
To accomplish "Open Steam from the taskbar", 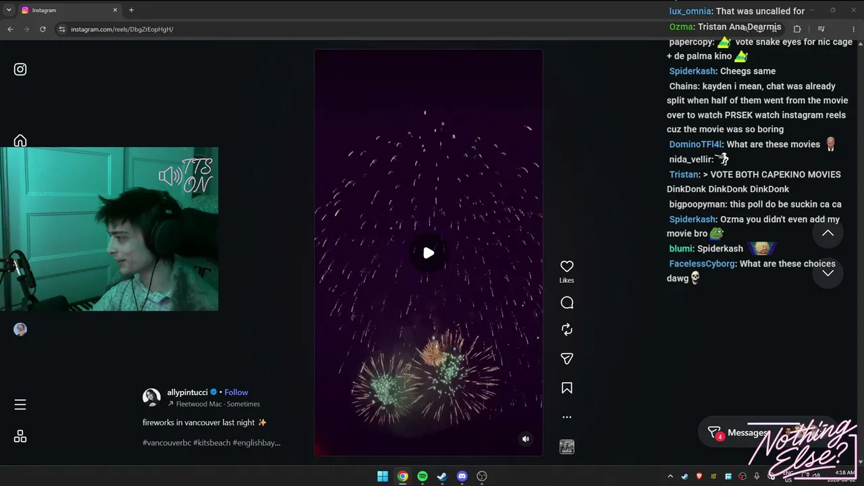I will tap(442, 477).
